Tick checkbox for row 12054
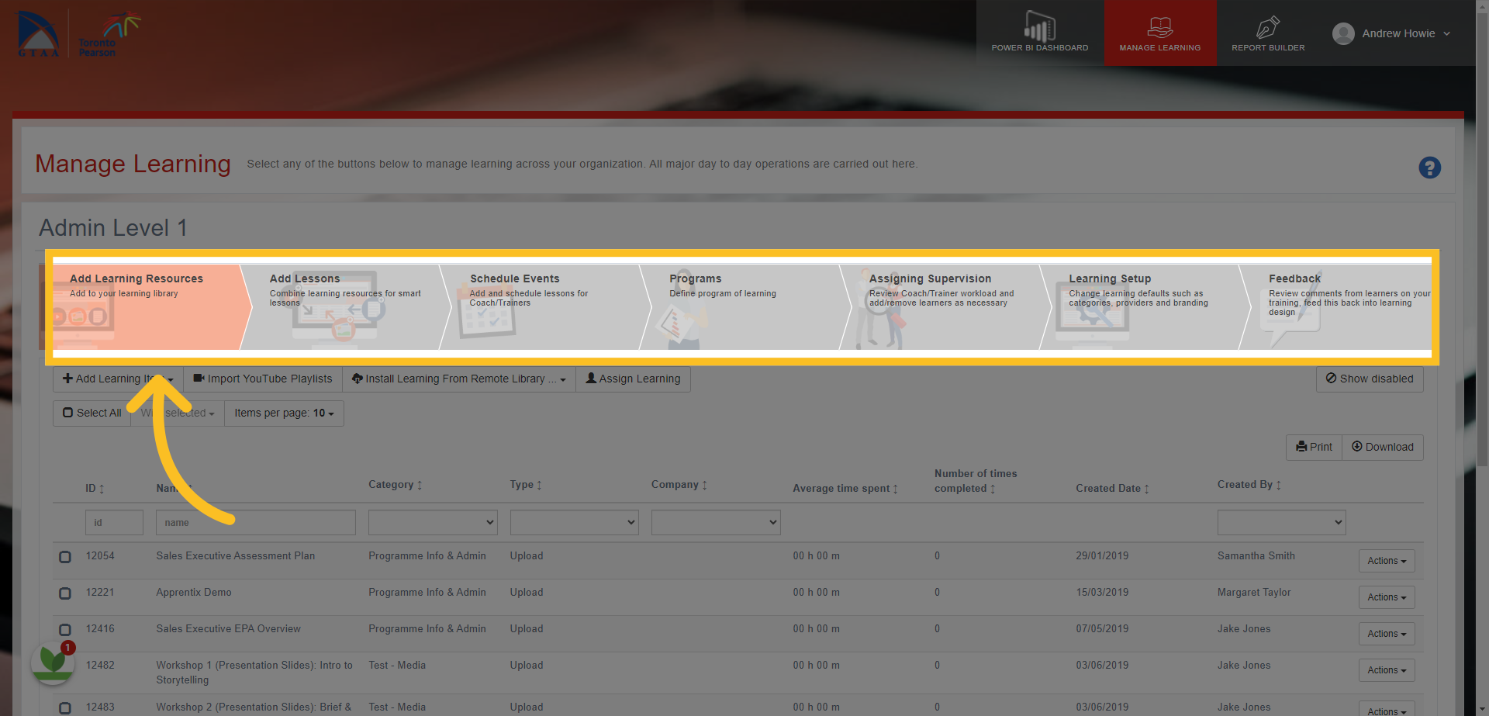This screenshot has height=716, width=1489. click(65, 557)
